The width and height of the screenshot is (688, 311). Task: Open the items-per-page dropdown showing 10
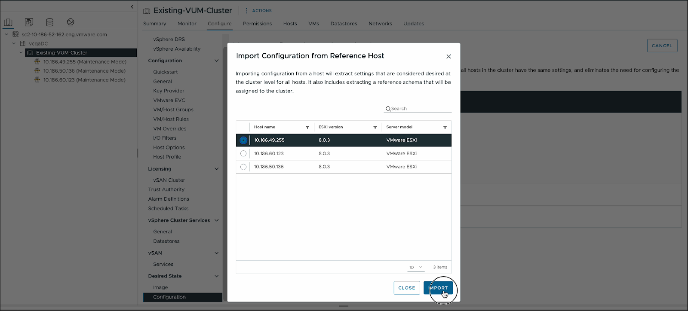[x=416, y=267]
